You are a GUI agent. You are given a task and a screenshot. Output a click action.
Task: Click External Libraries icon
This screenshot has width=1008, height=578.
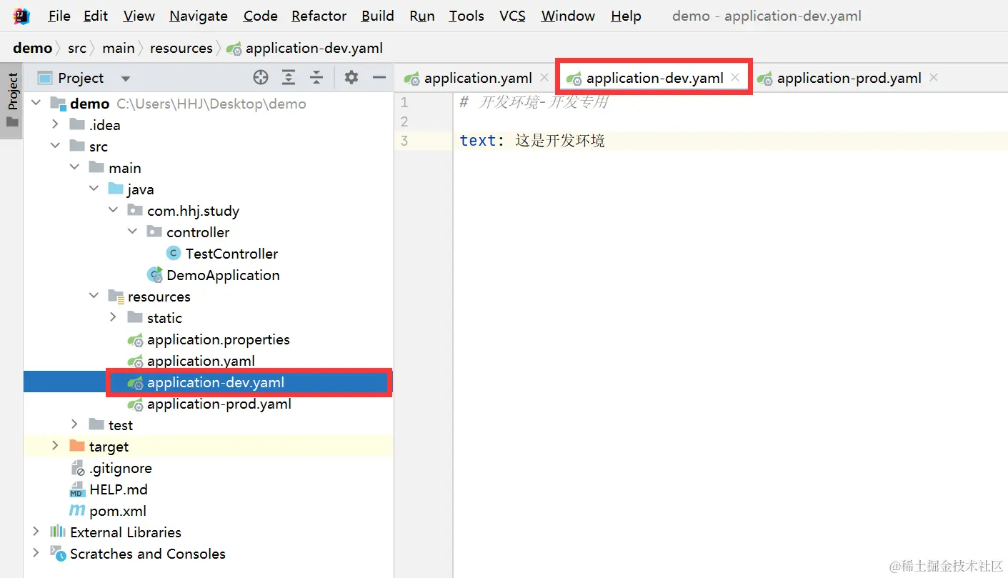[x=58, y=532]
